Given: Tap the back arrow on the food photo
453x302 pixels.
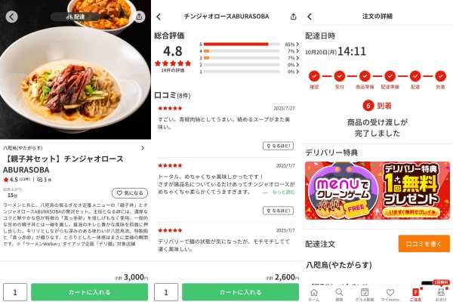Looking at the screenshot, I should tap(12, 17).
